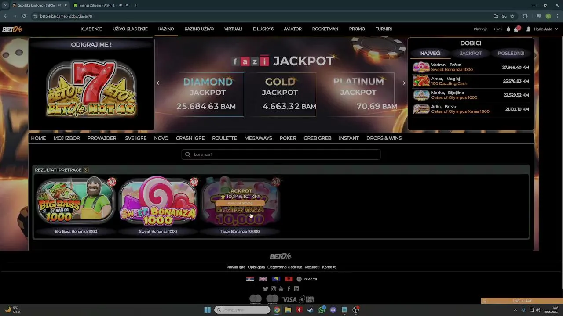Click the magnifier icon in game search

[x=188, y=154]
